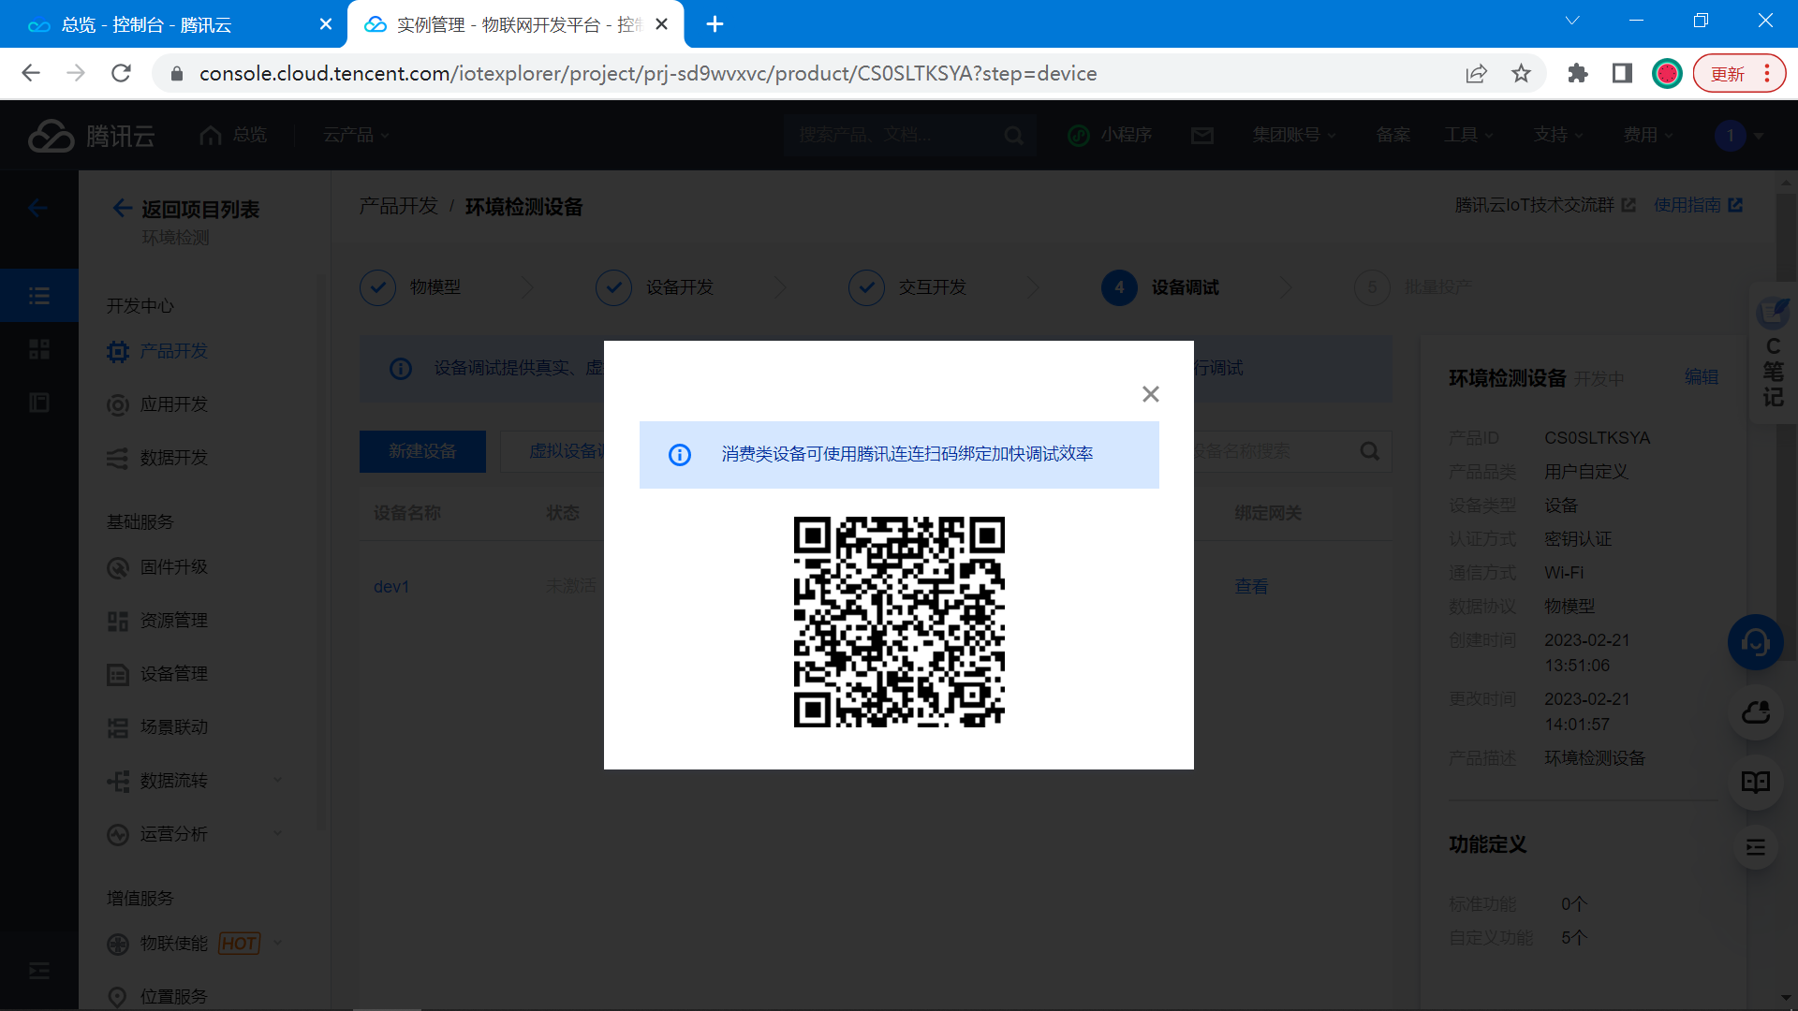Open the mail message icon in header
The width and height of the screenshot is (1798, 1011).
(x=1201, y=136)
